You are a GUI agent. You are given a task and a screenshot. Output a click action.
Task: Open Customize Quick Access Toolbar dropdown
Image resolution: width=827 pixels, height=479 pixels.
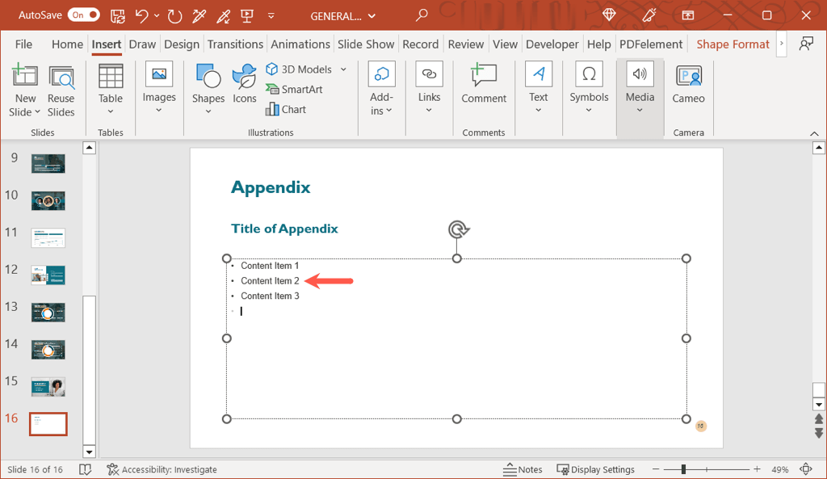coord(271,16)
